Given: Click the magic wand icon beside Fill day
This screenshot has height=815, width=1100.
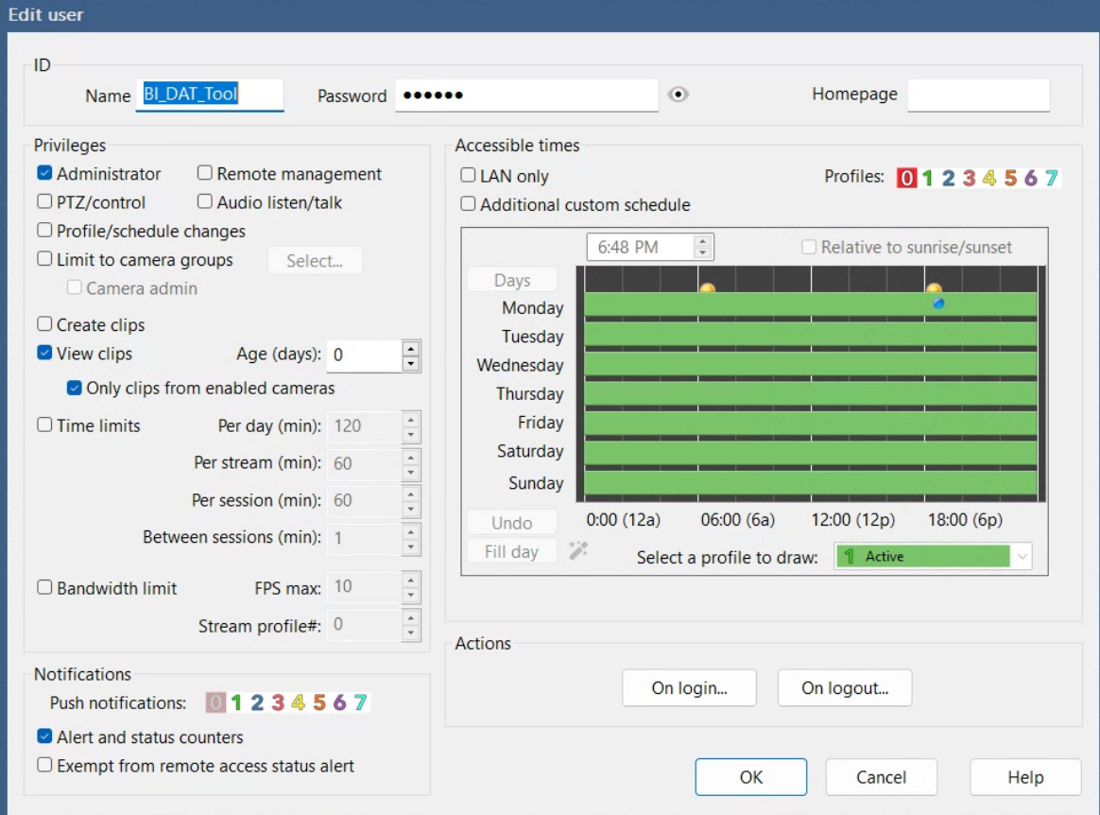Looking at the screenshot, I should [578, 550].
